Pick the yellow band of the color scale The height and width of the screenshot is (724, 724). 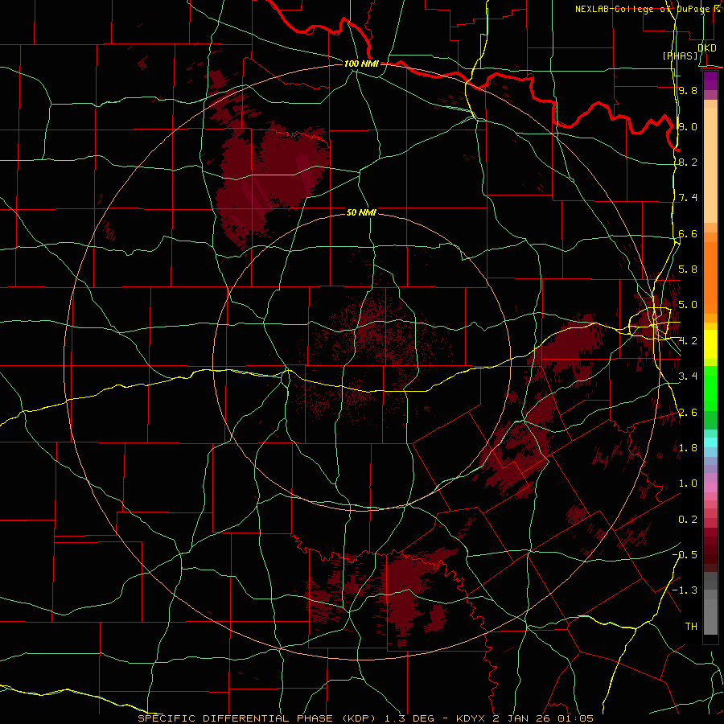pyautogui.click(x=710, y=344)
